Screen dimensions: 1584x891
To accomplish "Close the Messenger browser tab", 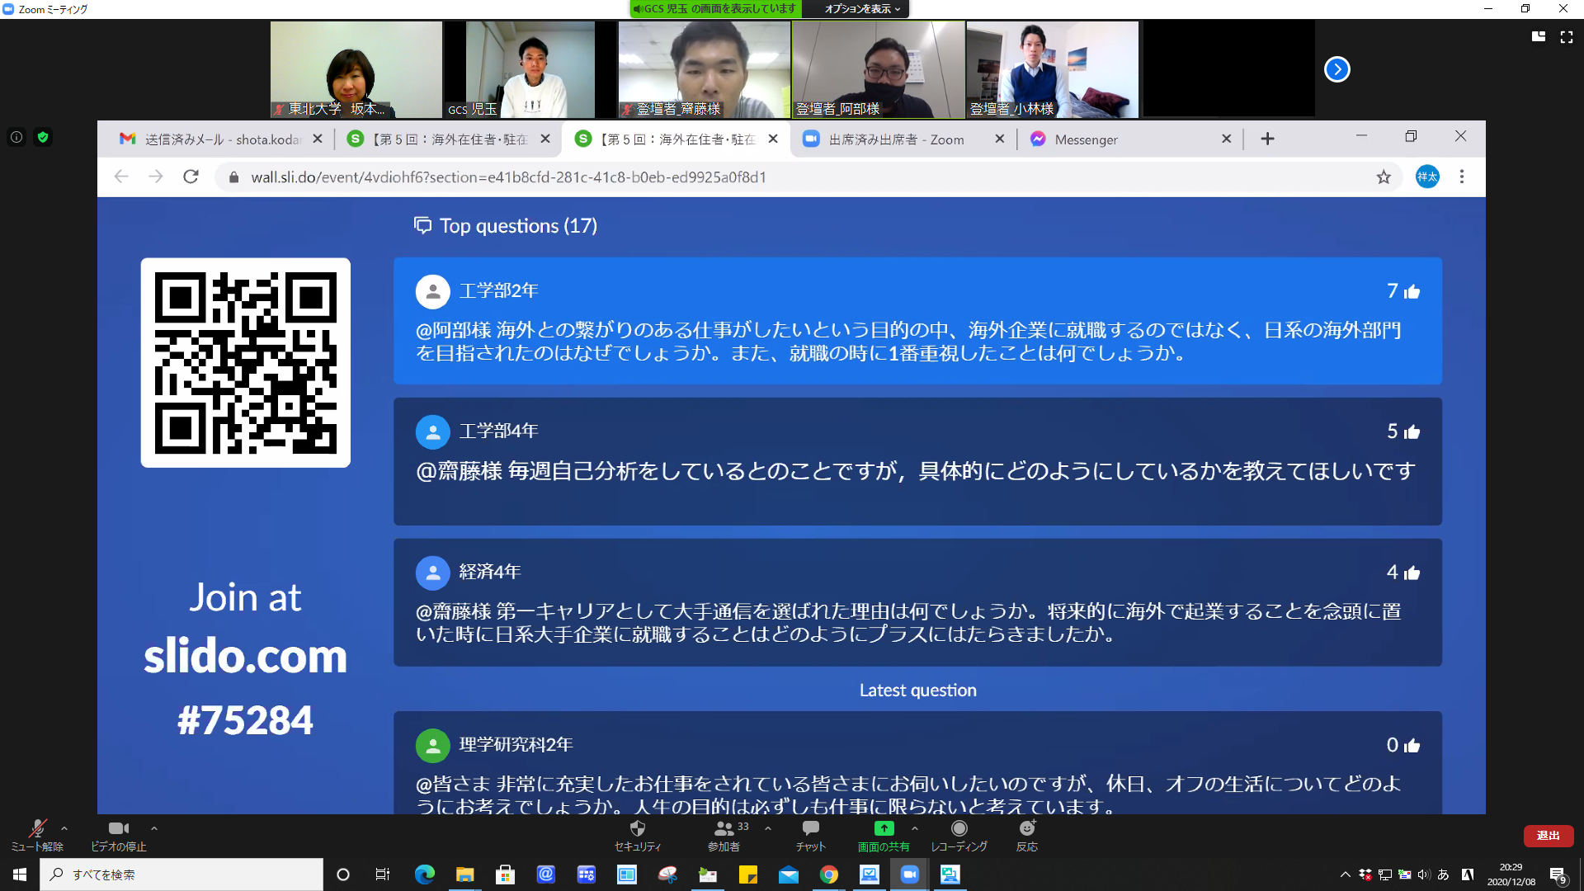I will coord(1226,139).
